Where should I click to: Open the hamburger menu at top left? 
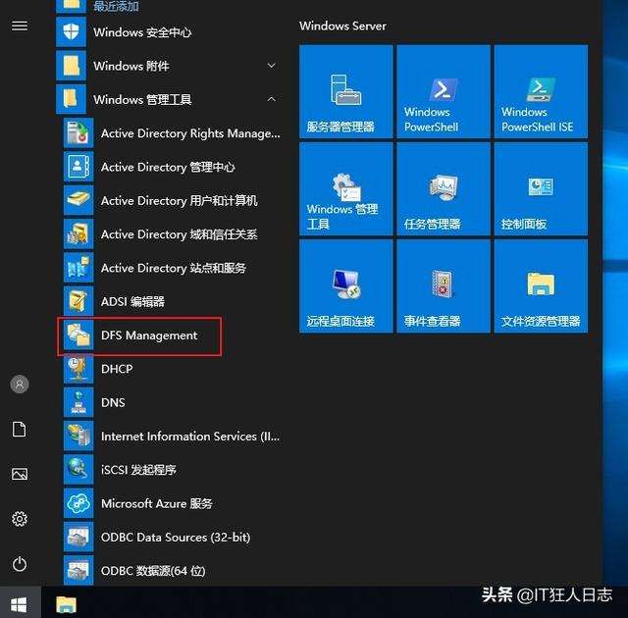tap(20, 26)
